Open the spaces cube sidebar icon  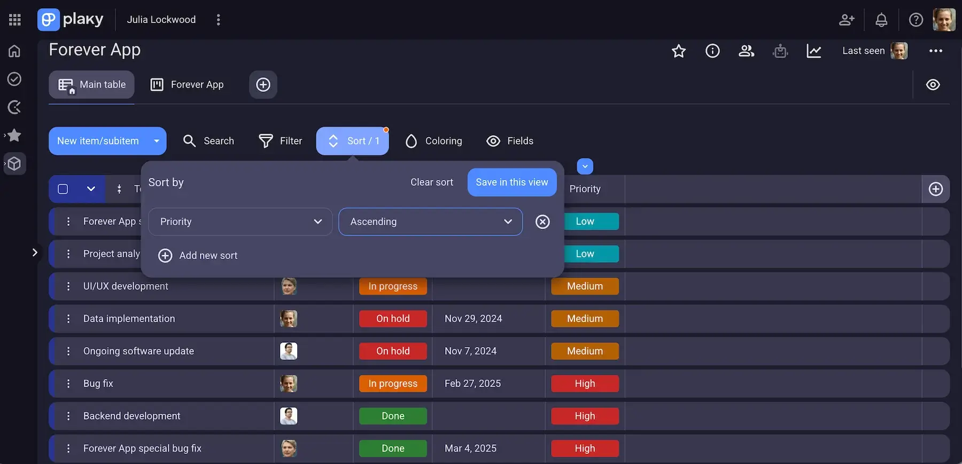pos(14,163)
